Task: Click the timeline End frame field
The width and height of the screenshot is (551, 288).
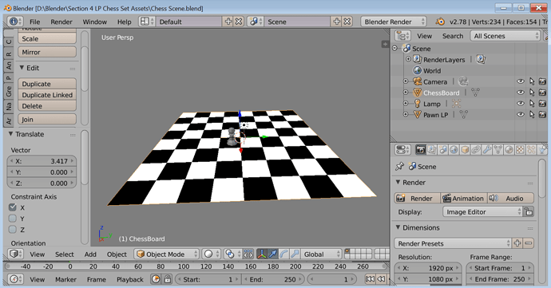Action: (x=272, y=279)
